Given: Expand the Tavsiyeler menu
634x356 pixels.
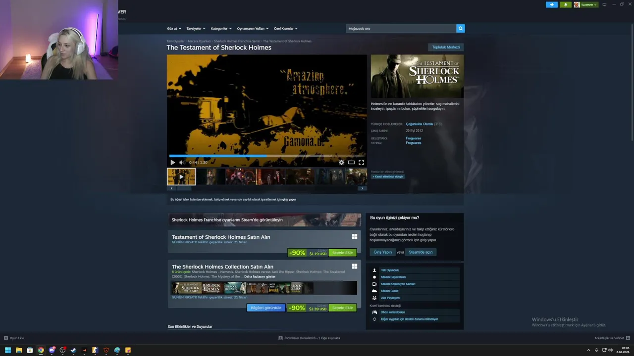Looking at the screenshot, I should tap(196, 29).
